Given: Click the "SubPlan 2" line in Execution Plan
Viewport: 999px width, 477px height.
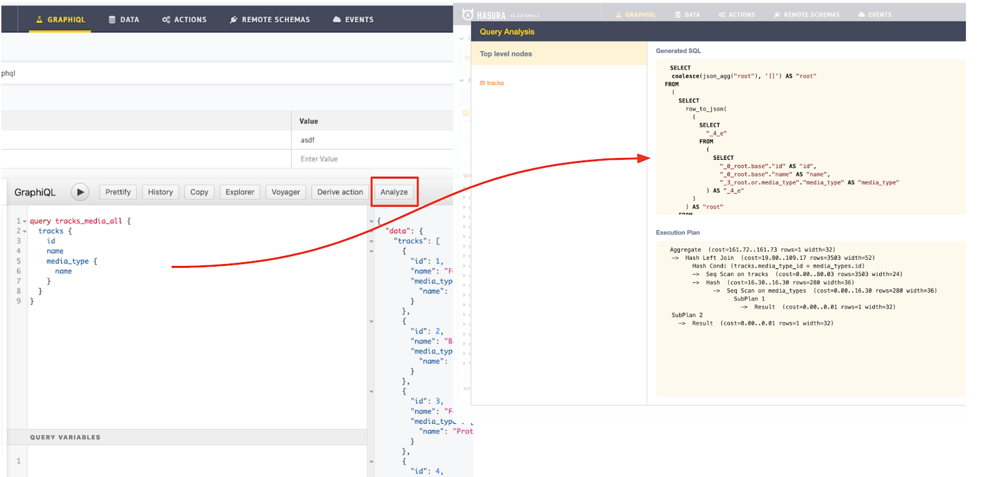Looking at the screenshot, I should [x=687, y=315].
